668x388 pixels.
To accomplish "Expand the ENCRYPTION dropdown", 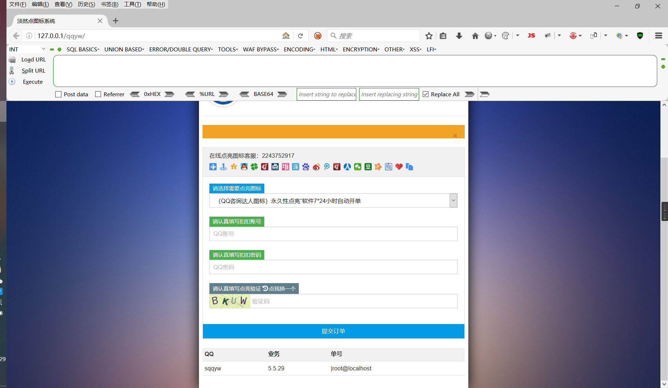I will pyautogui.click(x=361, y=49).
